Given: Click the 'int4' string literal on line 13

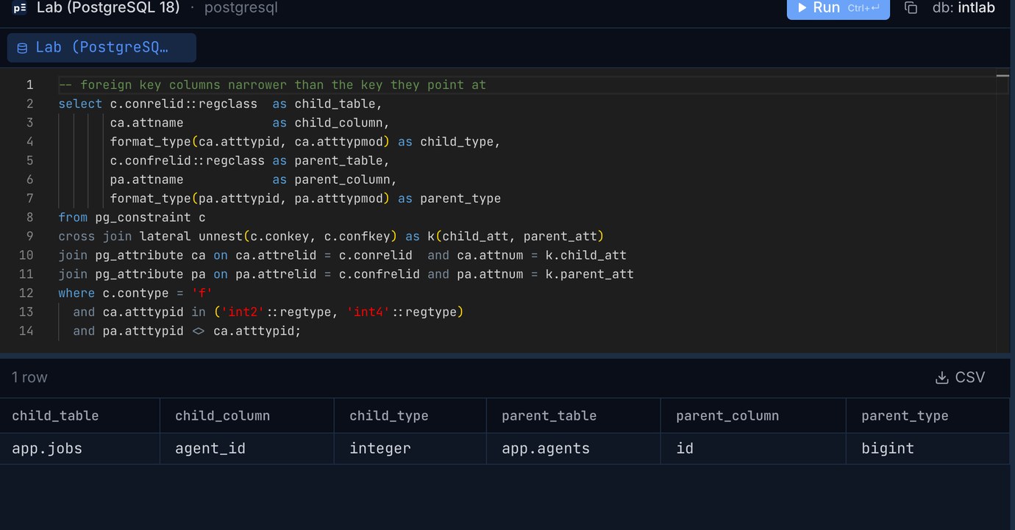Looking at the screenshot, I should click(368, 312).
